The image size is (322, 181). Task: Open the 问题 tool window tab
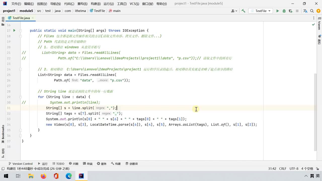(x=73, y=164)
